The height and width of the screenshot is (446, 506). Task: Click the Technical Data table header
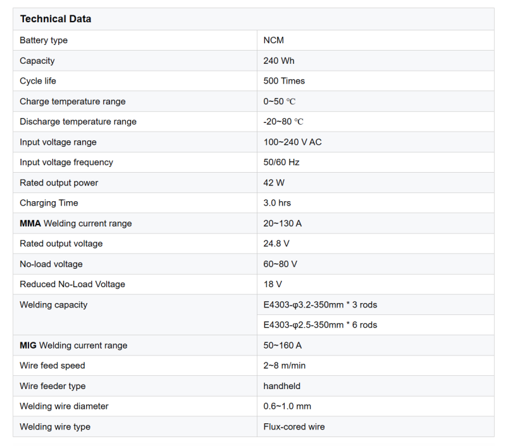(56, 19)
